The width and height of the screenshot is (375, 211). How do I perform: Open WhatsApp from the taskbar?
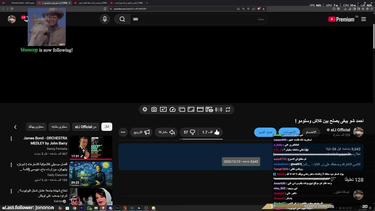(89, 208)
